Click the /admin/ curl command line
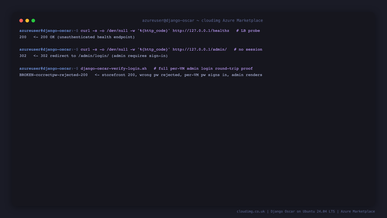This screenshot has height=218, width=387. 141,49
